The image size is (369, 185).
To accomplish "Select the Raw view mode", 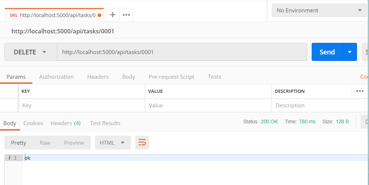I will (x=45, y=143).
